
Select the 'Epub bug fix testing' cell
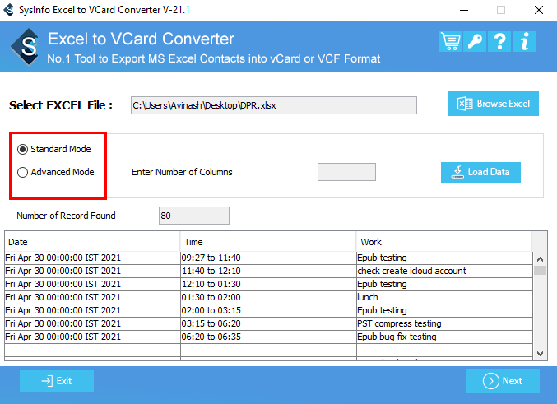click(444, 337)
